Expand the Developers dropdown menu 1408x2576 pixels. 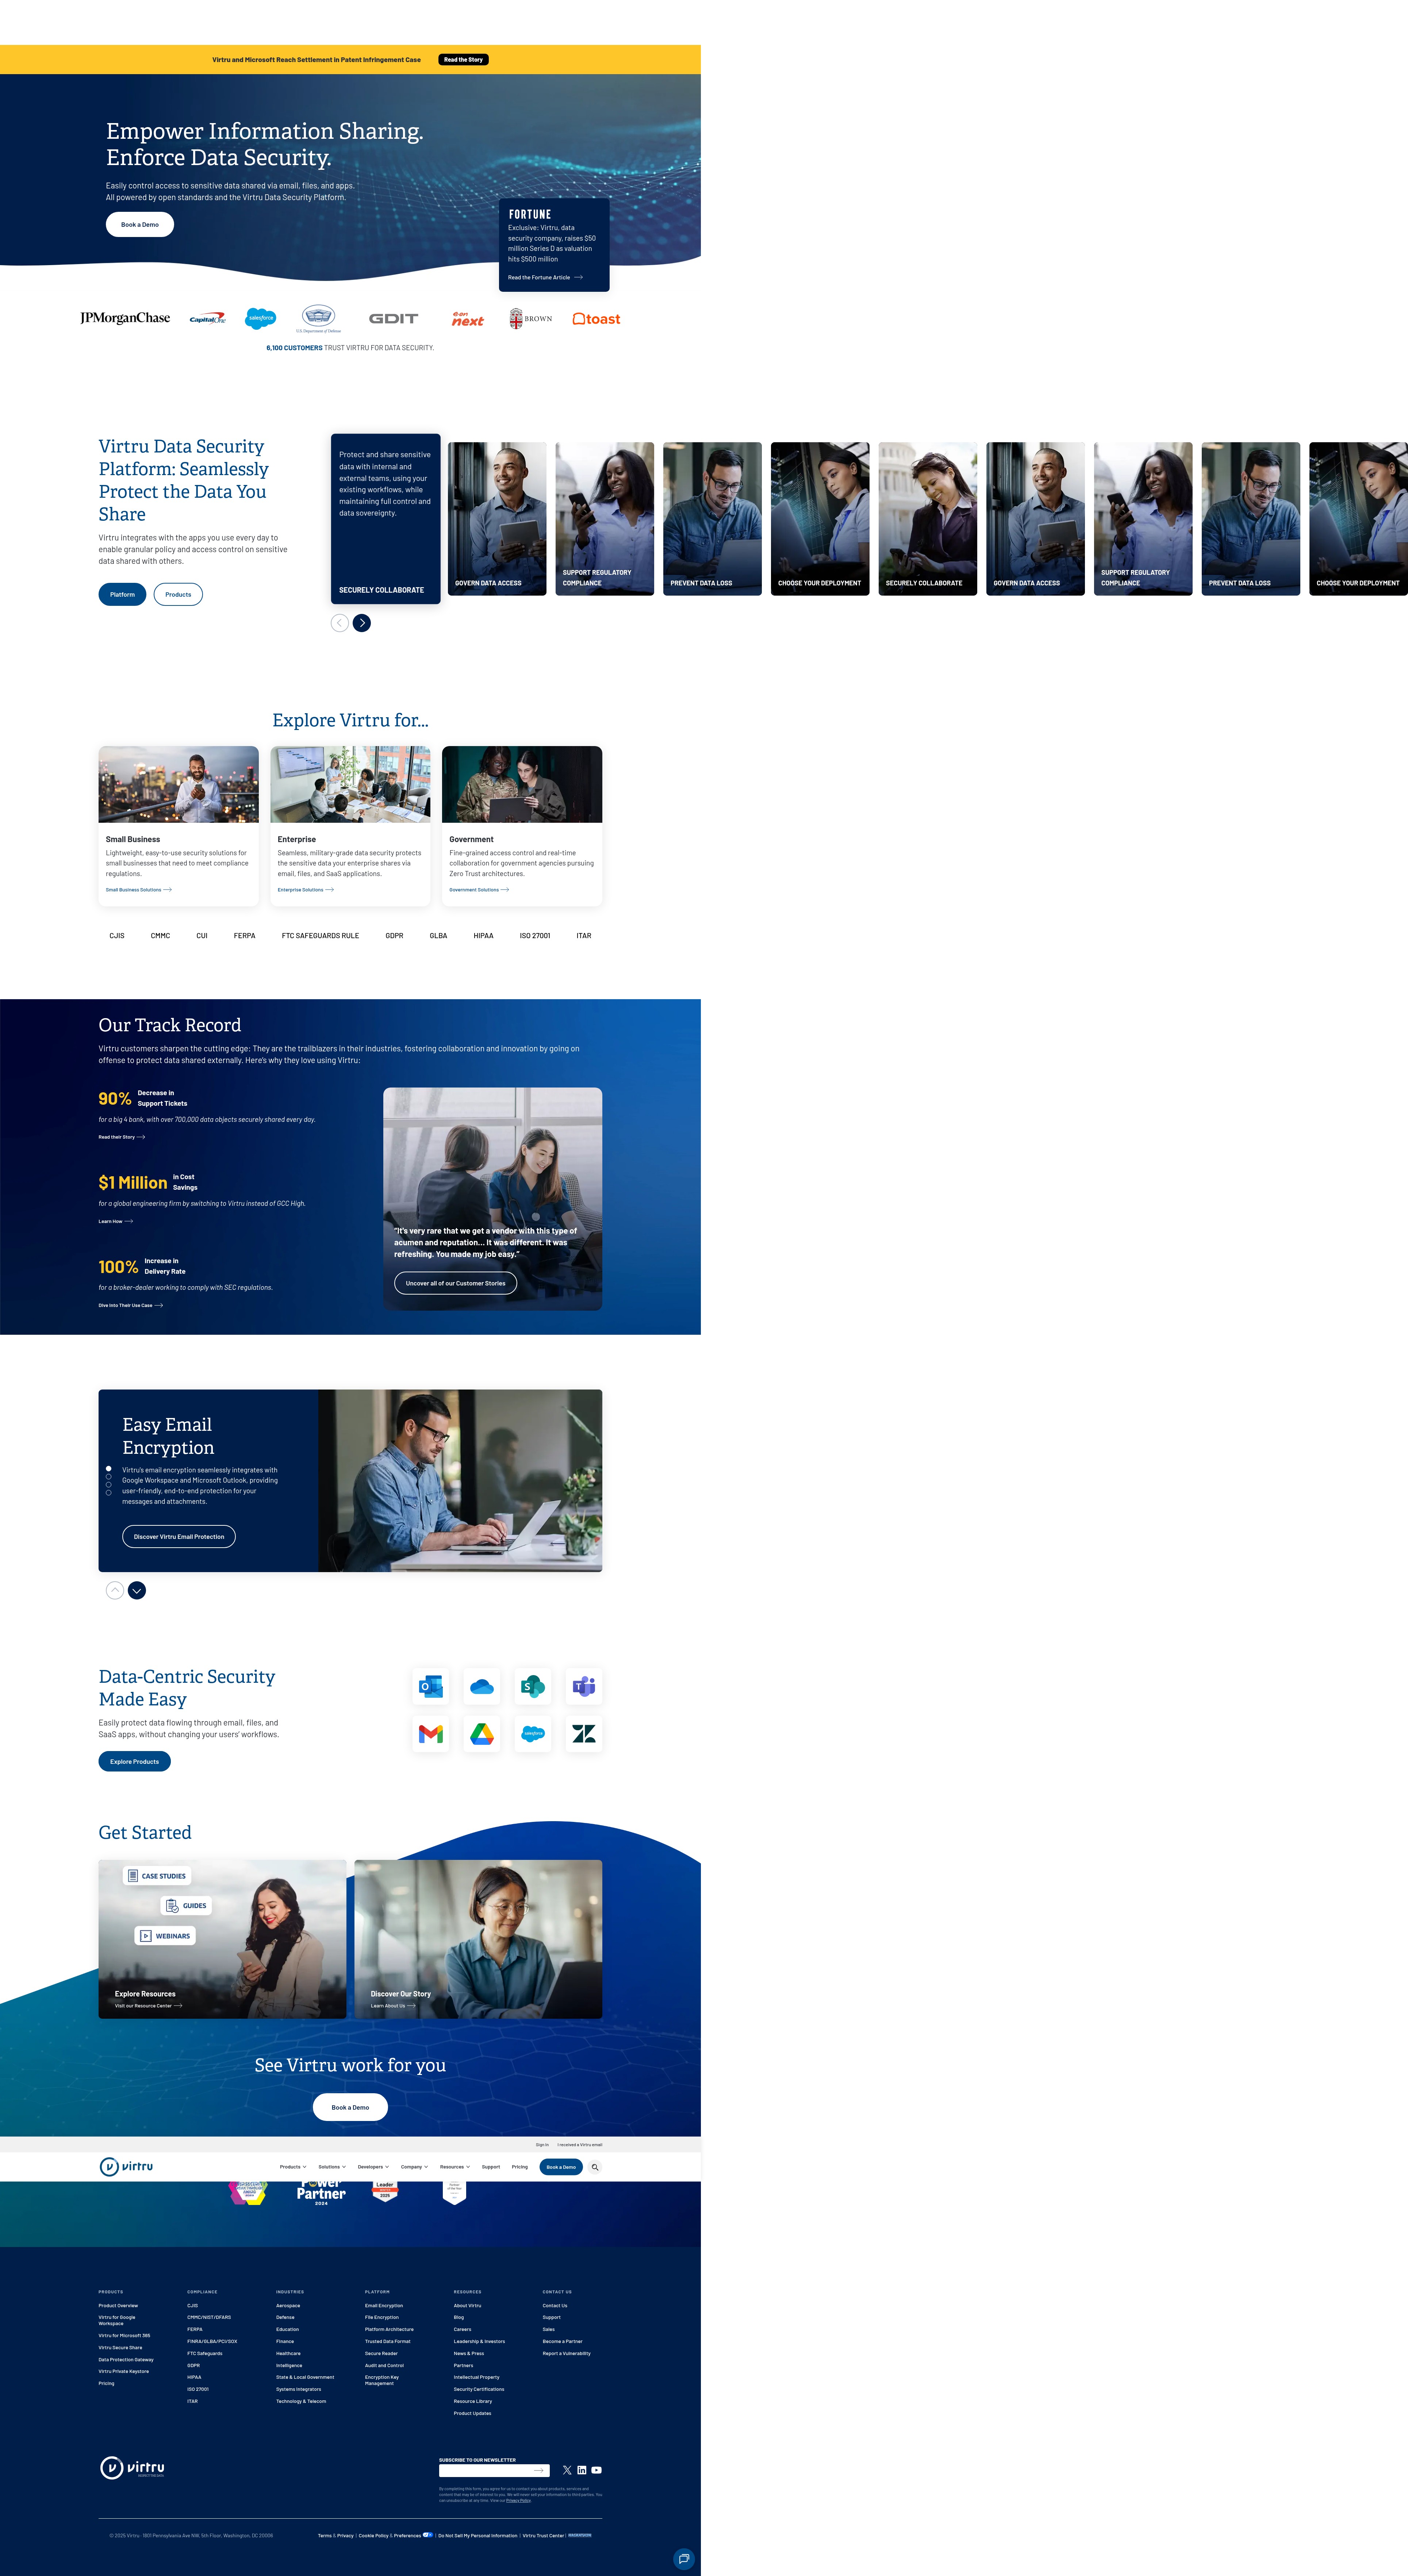tap(374, 2167)
